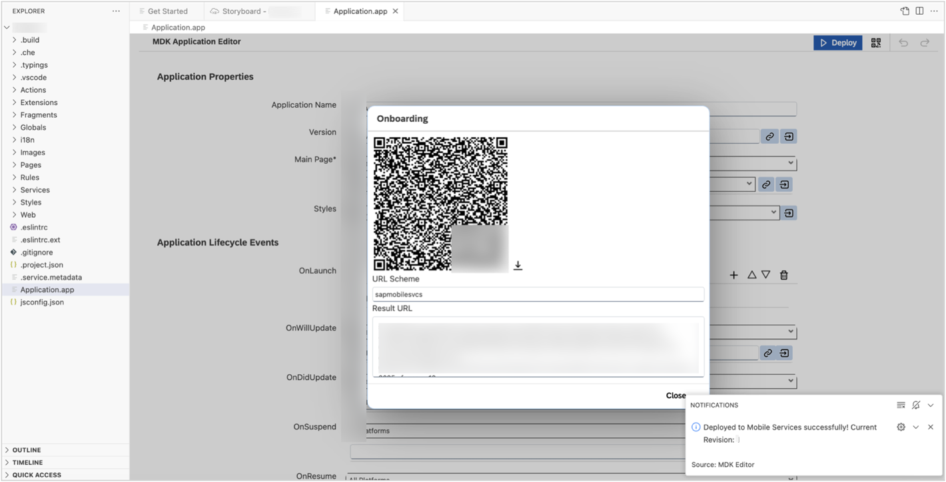Expand the TIMELINE section
This screenshot has height=482, width=946.
65,463
